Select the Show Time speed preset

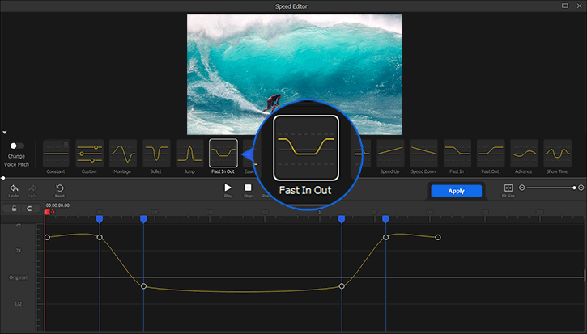(557, 153)
